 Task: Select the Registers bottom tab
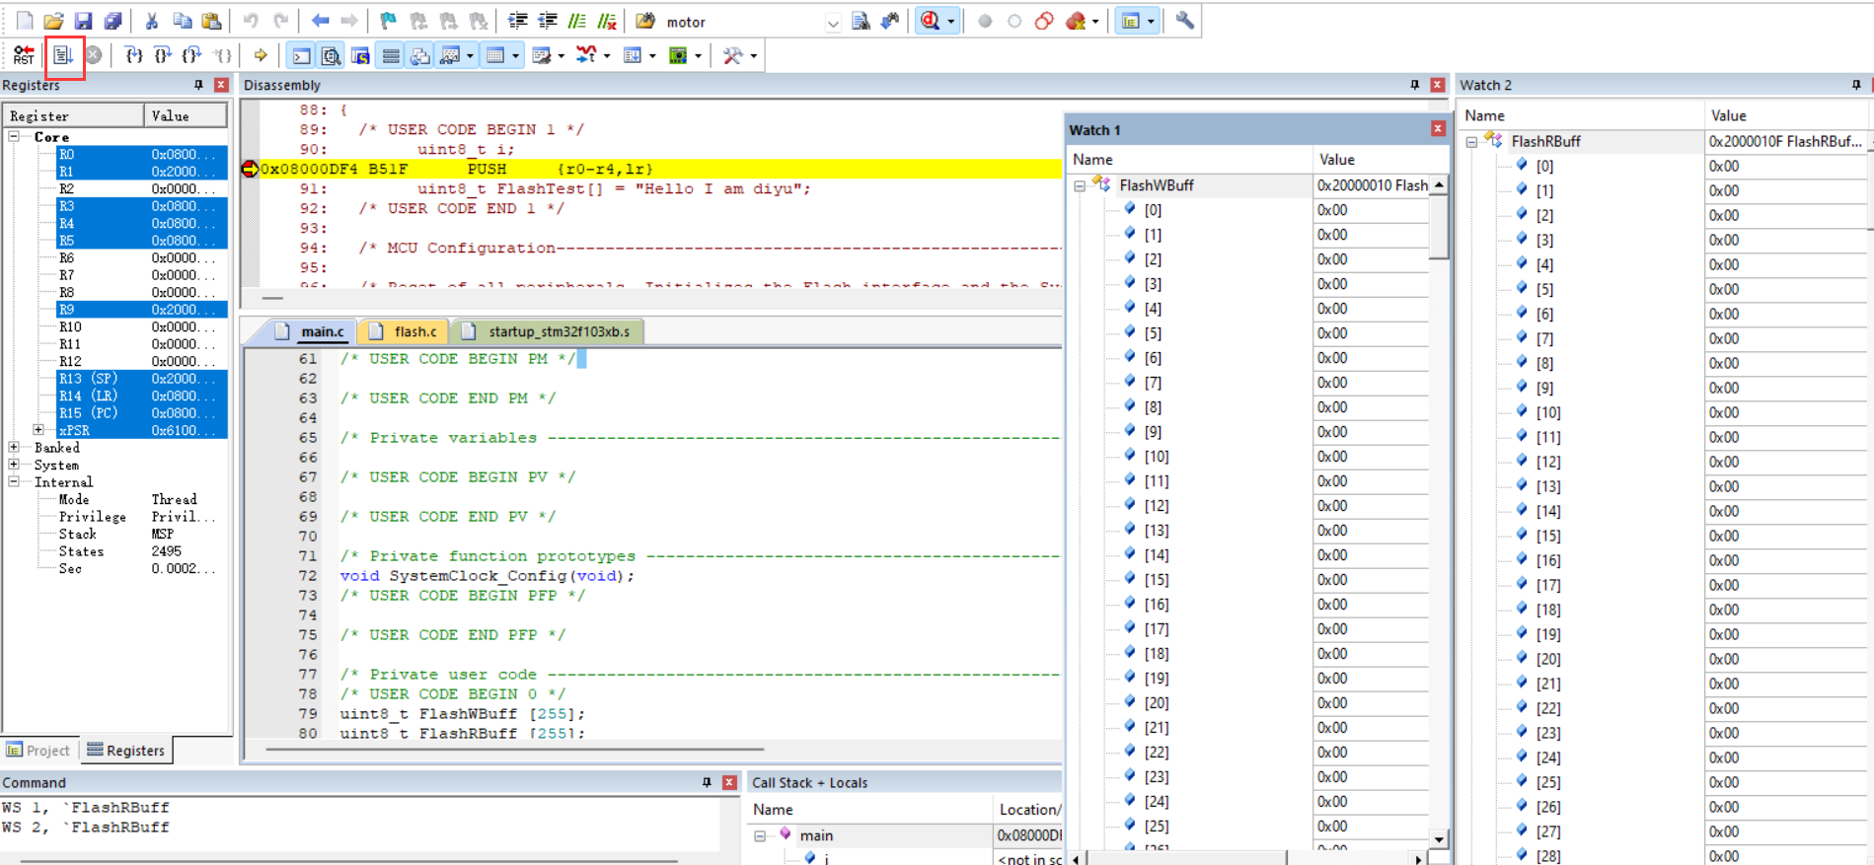pos(125,750)
